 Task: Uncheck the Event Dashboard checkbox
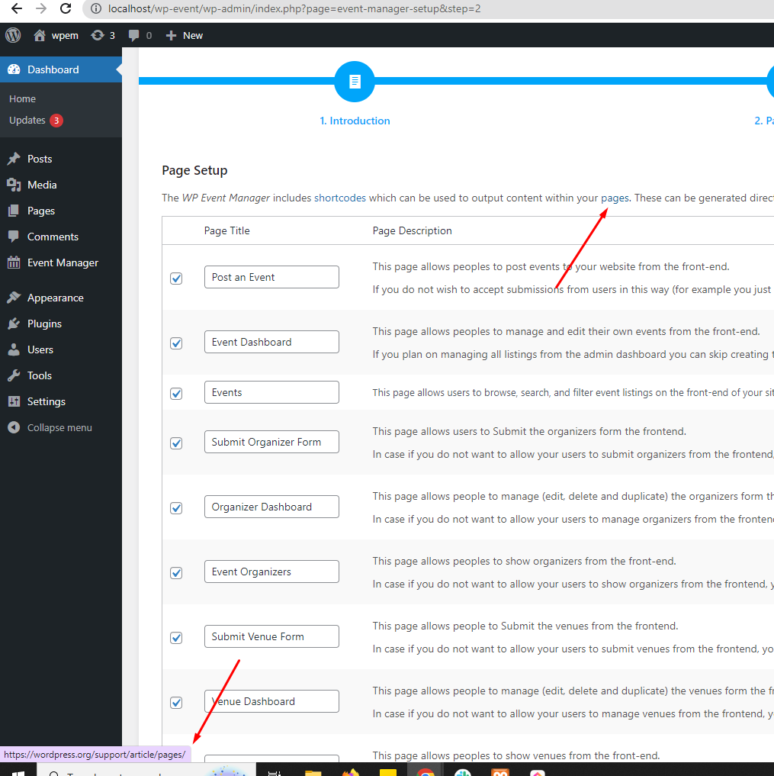176,343
